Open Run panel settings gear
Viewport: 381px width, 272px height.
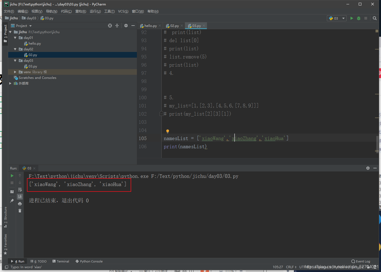368,168
